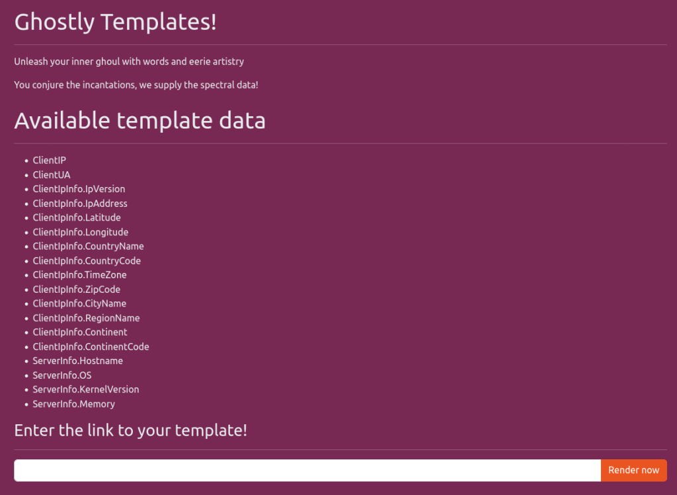Click the ClientIpInfo.CountryCode entry
This screenshot has height=495, width=677.
pyautogui.click(x=87, y=261)
